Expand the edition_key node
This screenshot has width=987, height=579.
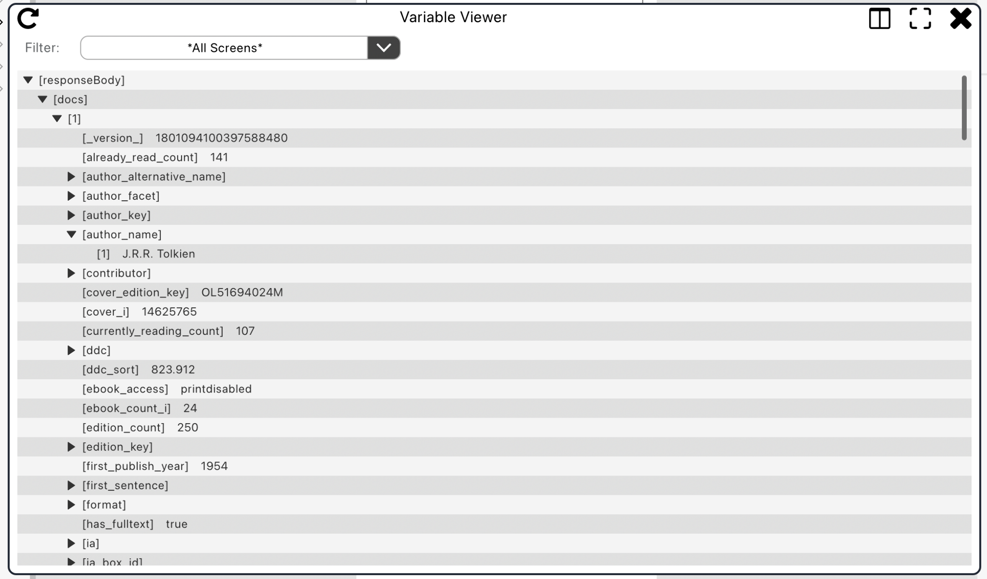tap(71, 447)
